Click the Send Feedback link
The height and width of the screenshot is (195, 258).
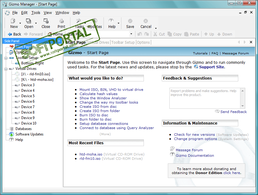(233, 112)
